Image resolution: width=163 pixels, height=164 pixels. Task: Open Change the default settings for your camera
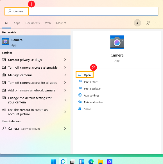click(x=30, y=100)
